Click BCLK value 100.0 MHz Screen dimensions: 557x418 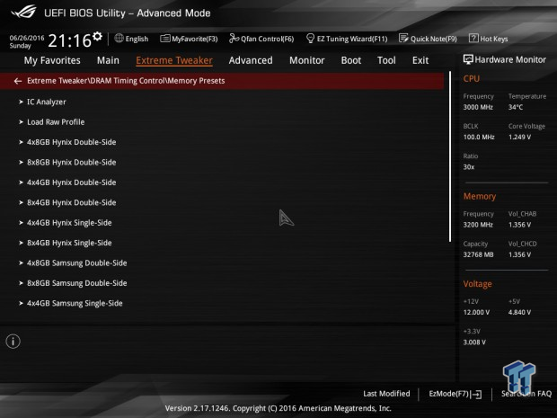coord(479,137)
